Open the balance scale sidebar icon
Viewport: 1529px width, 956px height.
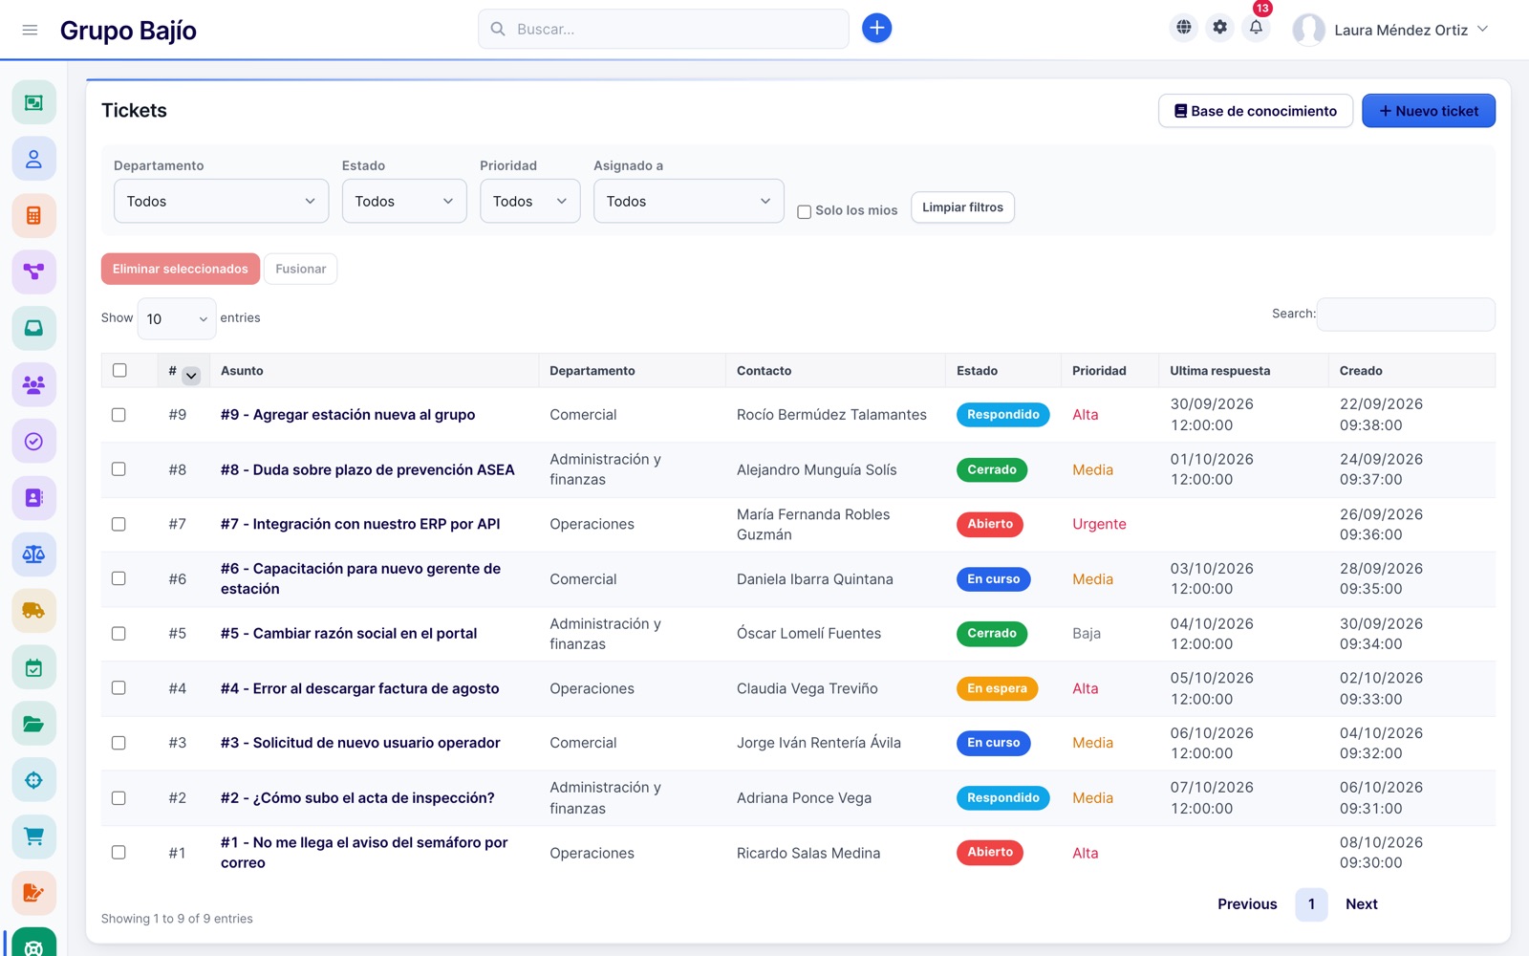tap(33, 554)
